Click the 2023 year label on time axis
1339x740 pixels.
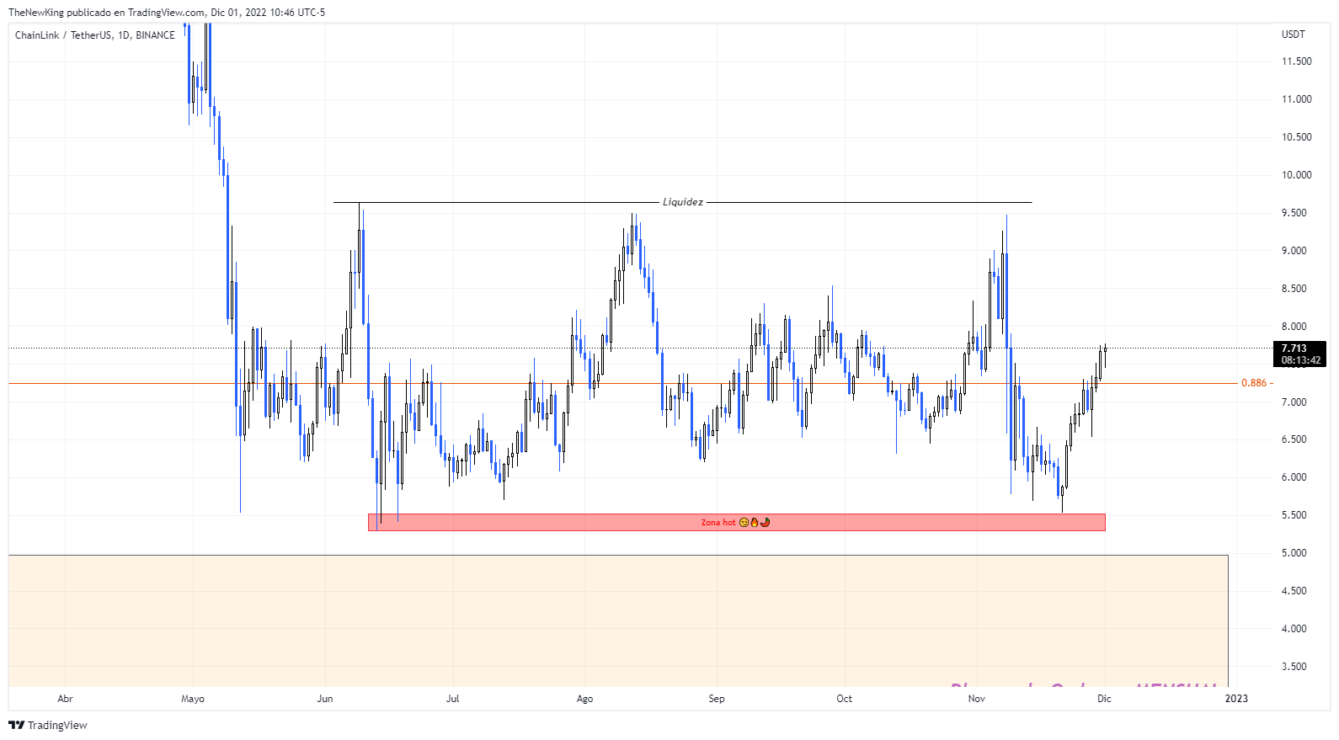1236,699
